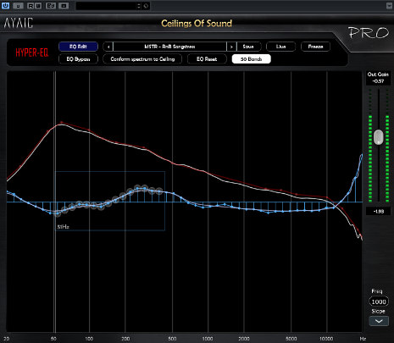394x343 pixels.
Task: Open the preset management icon beside preset field
Action: (x=146, y=6)
